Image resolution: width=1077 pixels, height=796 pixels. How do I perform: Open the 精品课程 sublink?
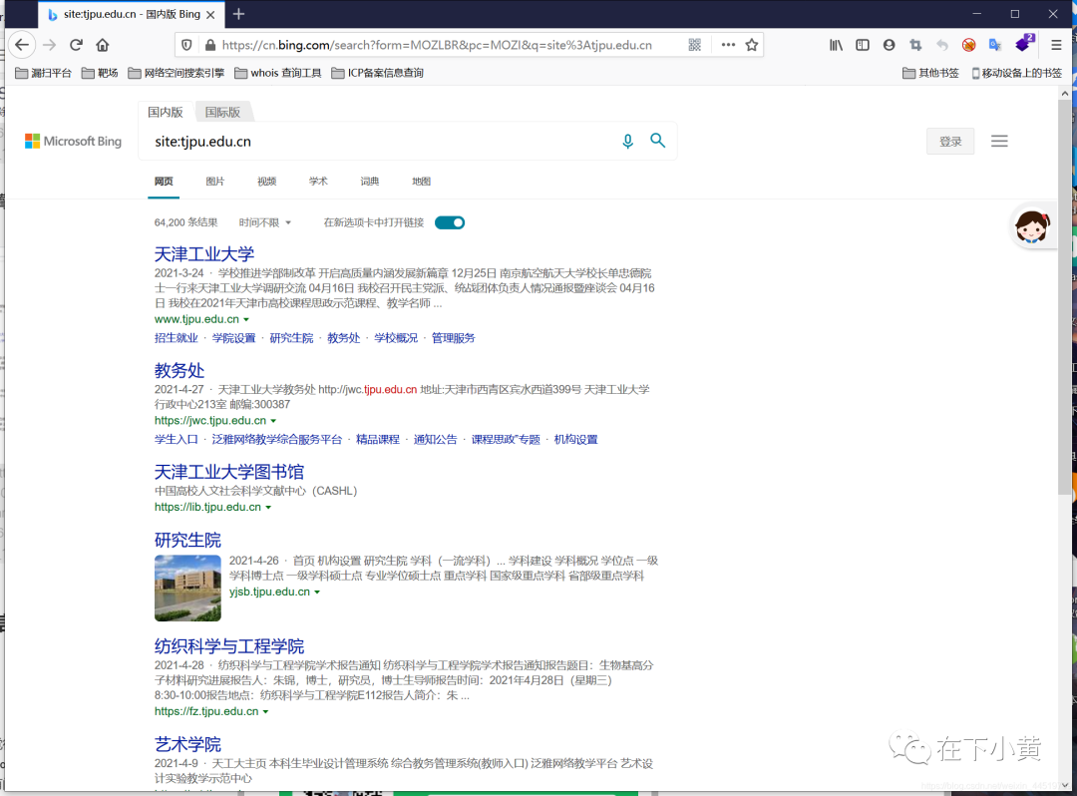[377, 440]
